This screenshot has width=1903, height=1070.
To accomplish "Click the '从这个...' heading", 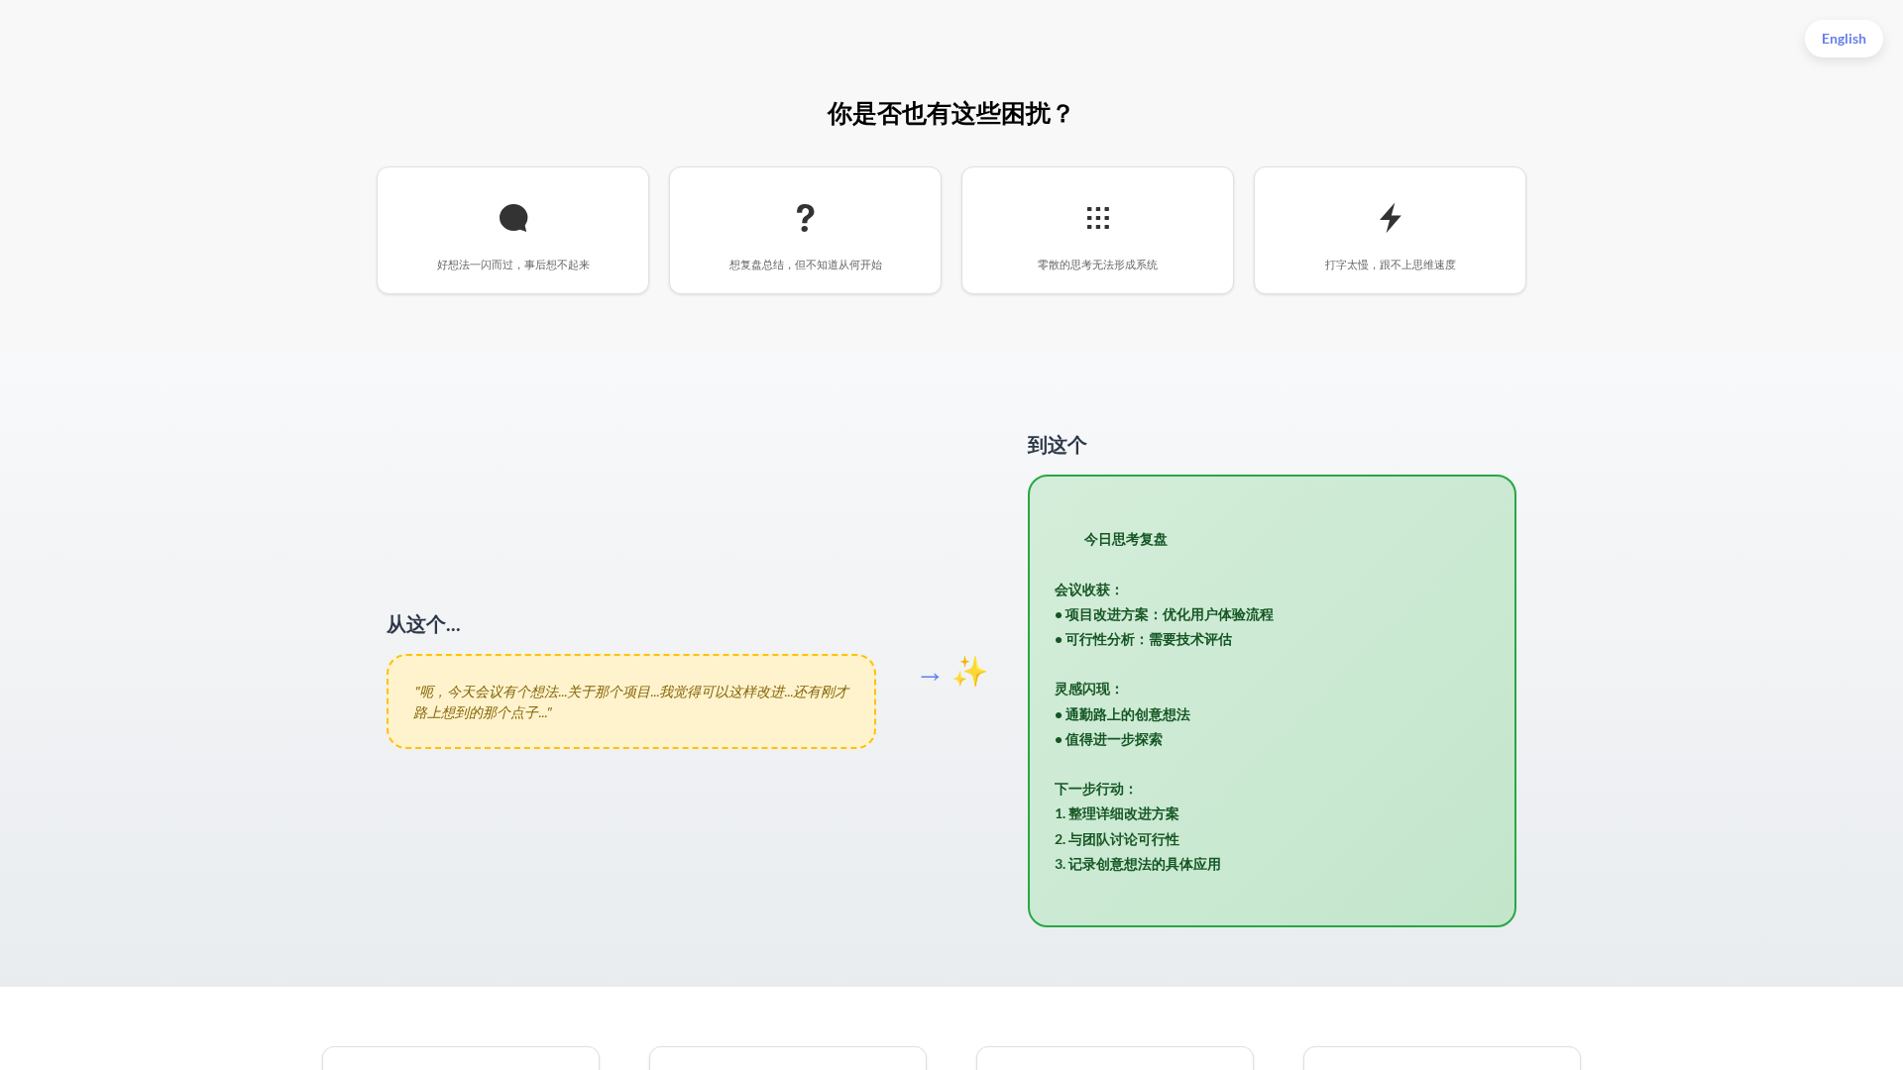I will (423, 624).
